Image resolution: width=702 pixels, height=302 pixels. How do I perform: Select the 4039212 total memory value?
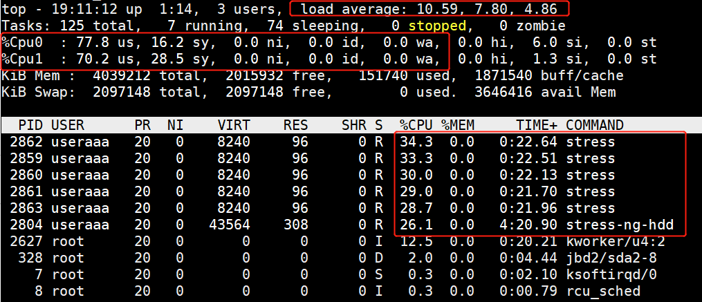[121, 75]
